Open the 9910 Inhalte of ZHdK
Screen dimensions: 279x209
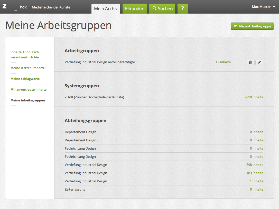254,97
